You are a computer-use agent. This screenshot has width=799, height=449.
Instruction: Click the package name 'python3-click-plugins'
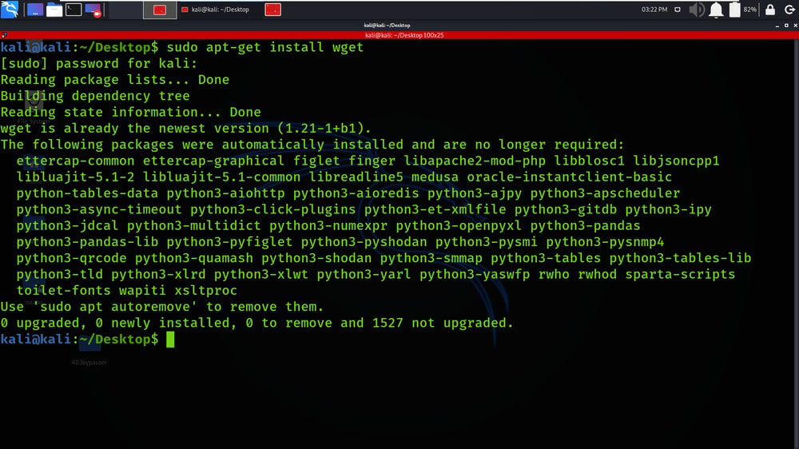273,209
